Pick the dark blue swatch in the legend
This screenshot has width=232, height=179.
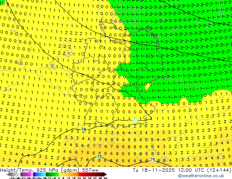tap(34, 174)
